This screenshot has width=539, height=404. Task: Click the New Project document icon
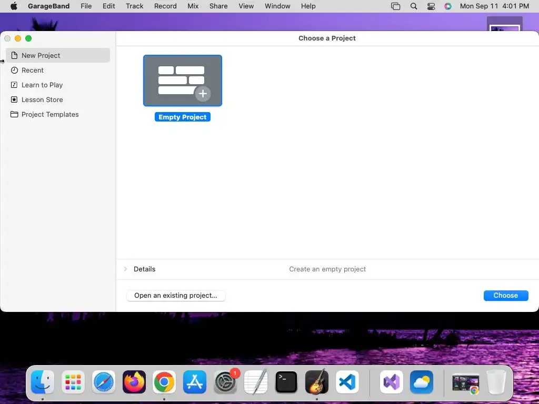(x=14, y=55)
